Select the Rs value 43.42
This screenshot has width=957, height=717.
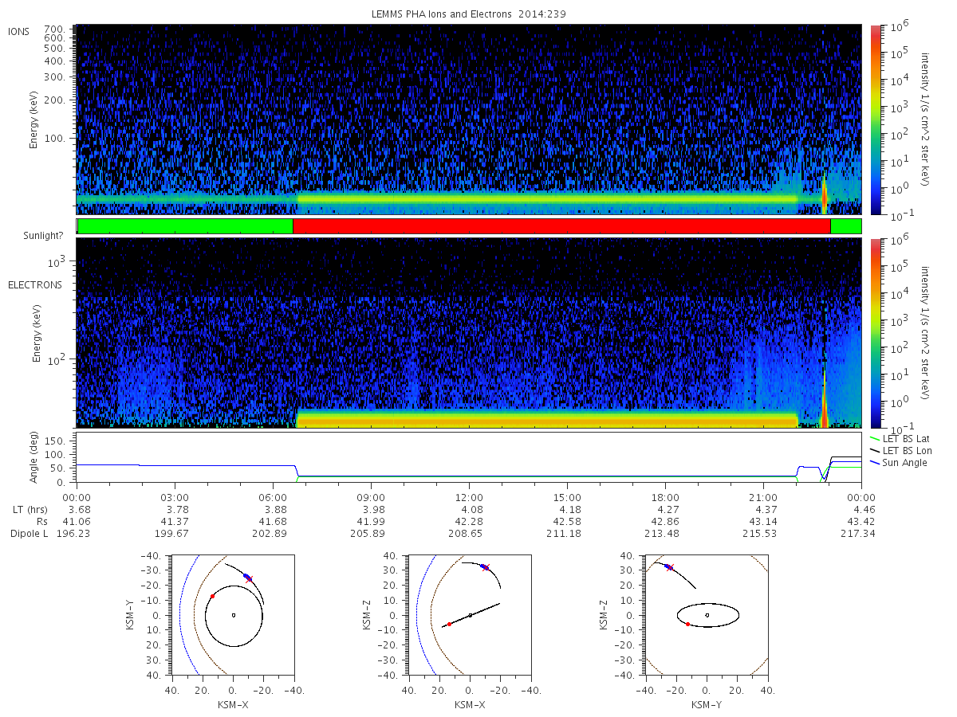point(861,522)
